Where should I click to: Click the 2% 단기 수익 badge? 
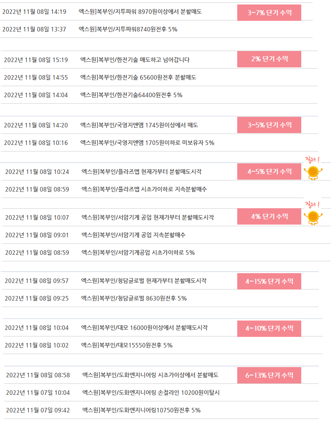[x=269, y=59]
